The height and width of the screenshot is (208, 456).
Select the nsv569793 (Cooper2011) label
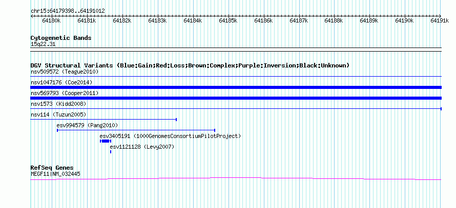(65, 93)
